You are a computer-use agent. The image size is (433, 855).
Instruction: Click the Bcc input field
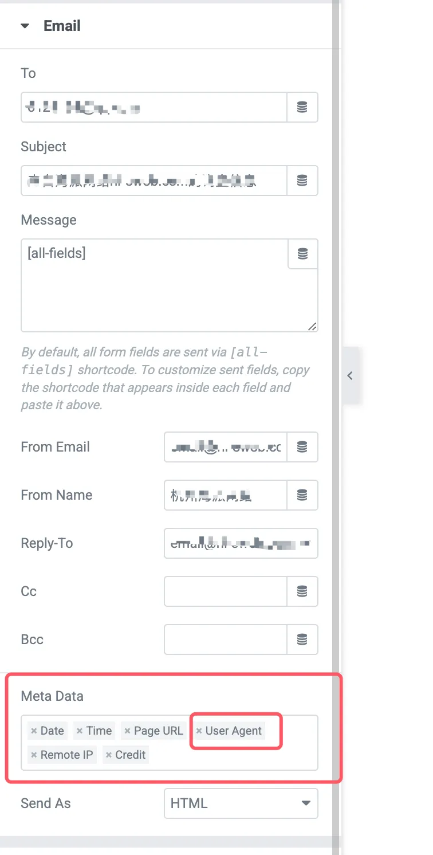point(225,640)
